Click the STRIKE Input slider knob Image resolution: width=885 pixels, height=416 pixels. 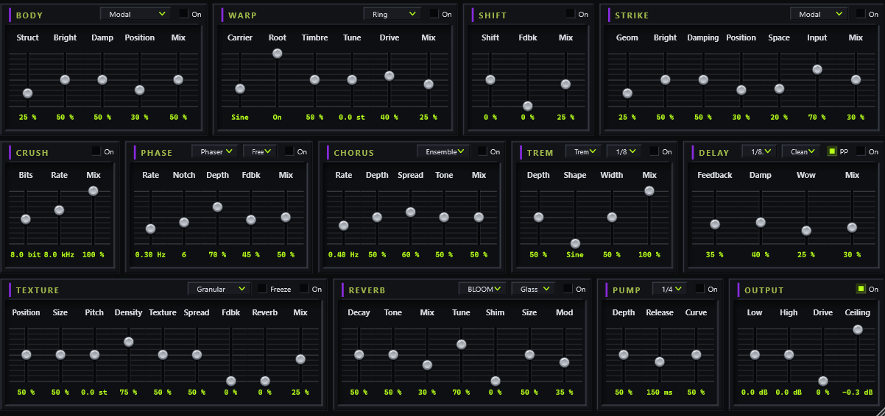(817, 69)
